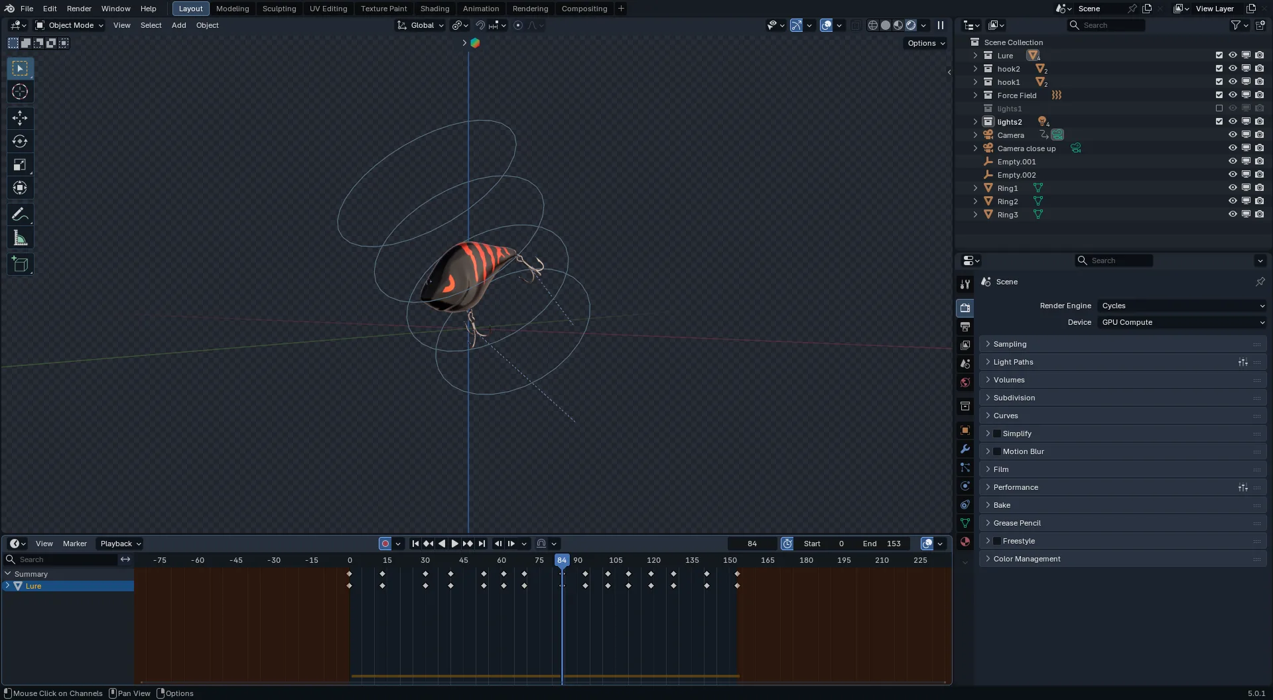Hide the Camera object in viewport
The width and height of the screenshot is (1273, 700).
pyautogui.click(x=1233, y=135)
